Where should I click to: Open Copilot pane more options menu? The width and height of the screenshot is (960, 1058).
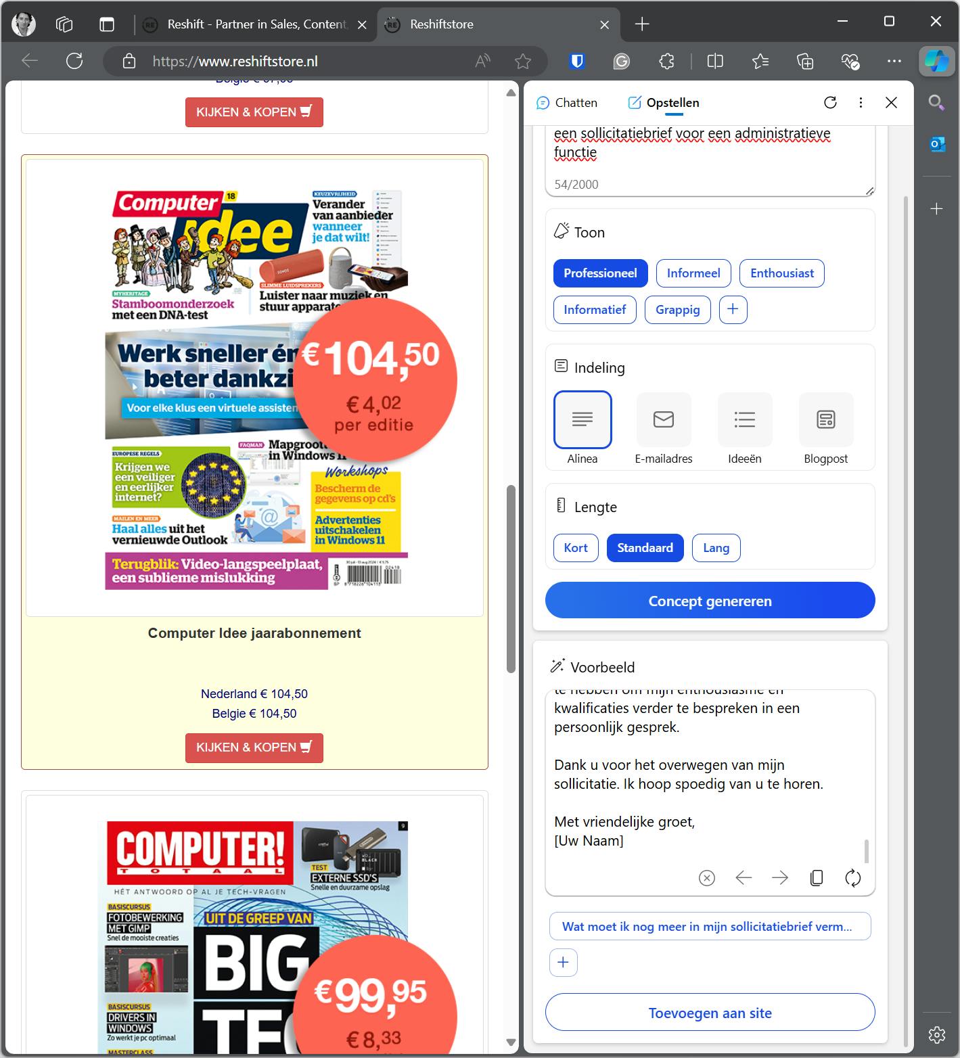point(861,103)
